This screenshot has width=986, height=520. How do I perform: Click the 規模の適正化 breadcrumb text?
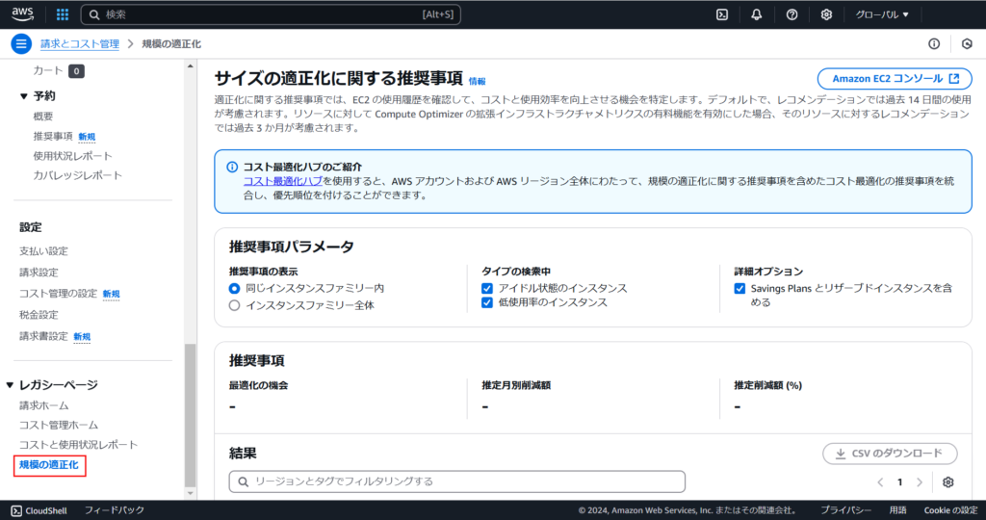tap(171, 44)
